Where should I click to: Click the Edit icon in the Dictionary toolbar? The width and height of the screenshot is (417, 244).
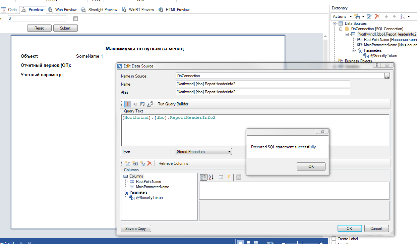pyautogui.click(x=369, y=16)
